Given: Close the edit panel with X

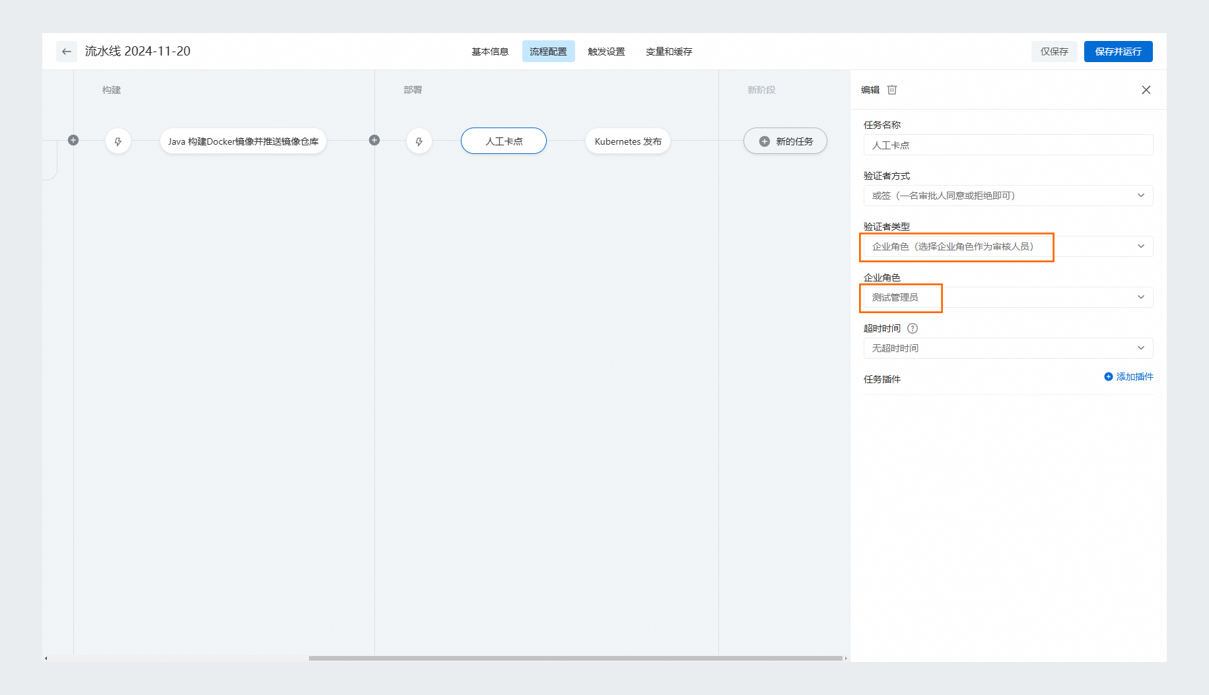Looking at the screenshot, I should (1146, 90).
